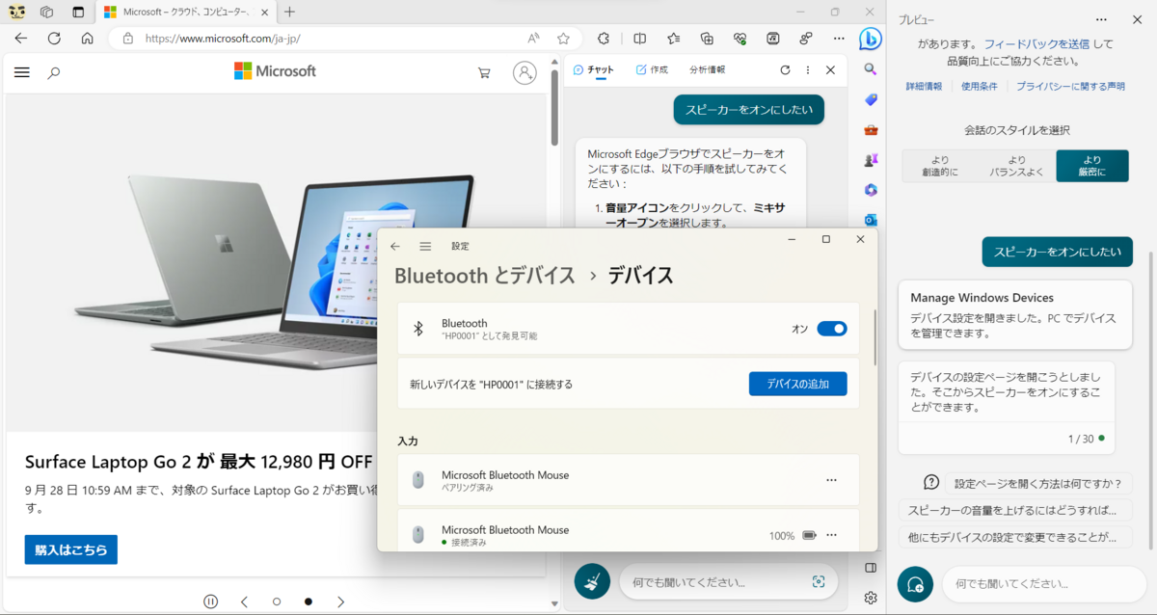Open the hamburger menu on the Microsoft page

(x=22, y=72)
